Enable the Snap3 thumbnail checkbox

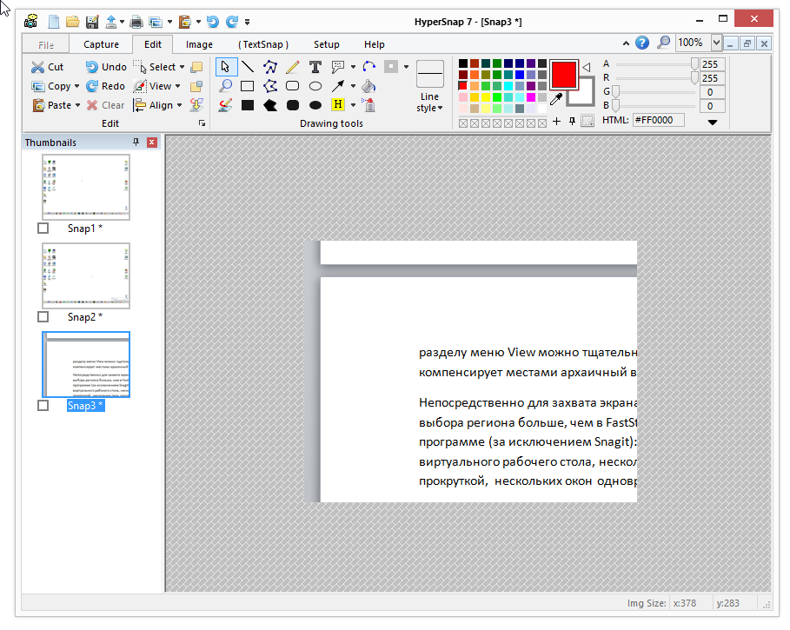tap(43, 406)
